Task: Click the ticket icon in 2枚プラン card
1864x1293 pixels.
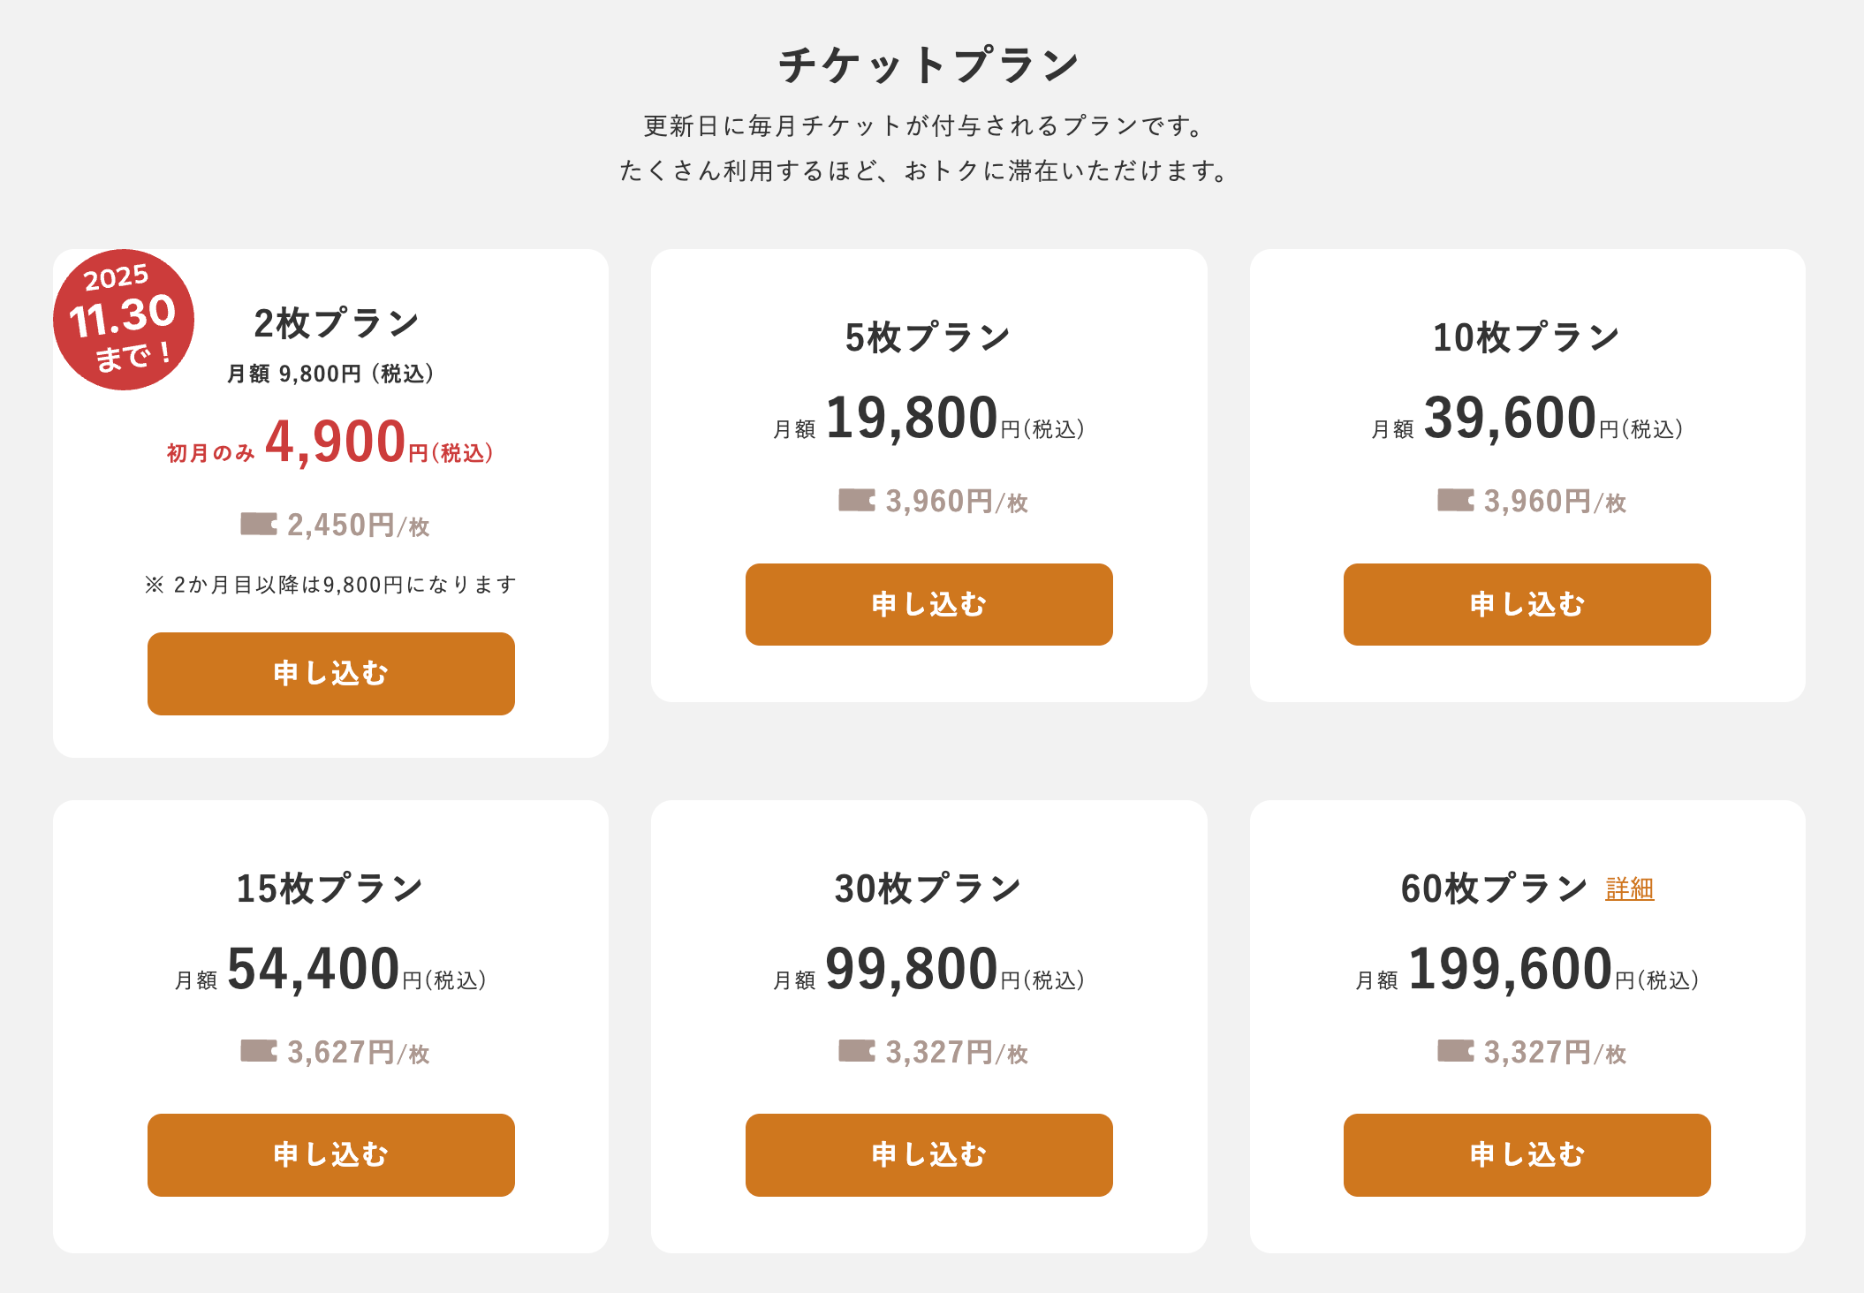Action: (x=258, y=524)
